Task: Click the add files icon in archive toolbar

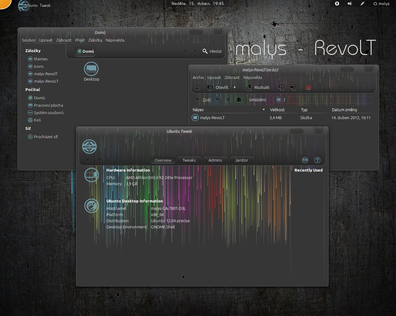Action: pyautogui.click(x=281, y=87)
